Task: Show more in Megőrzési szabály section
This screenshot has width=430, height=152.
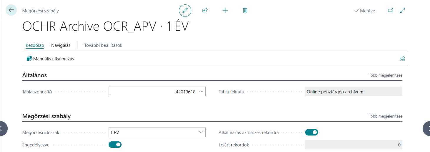Action: tap(385, 116)
